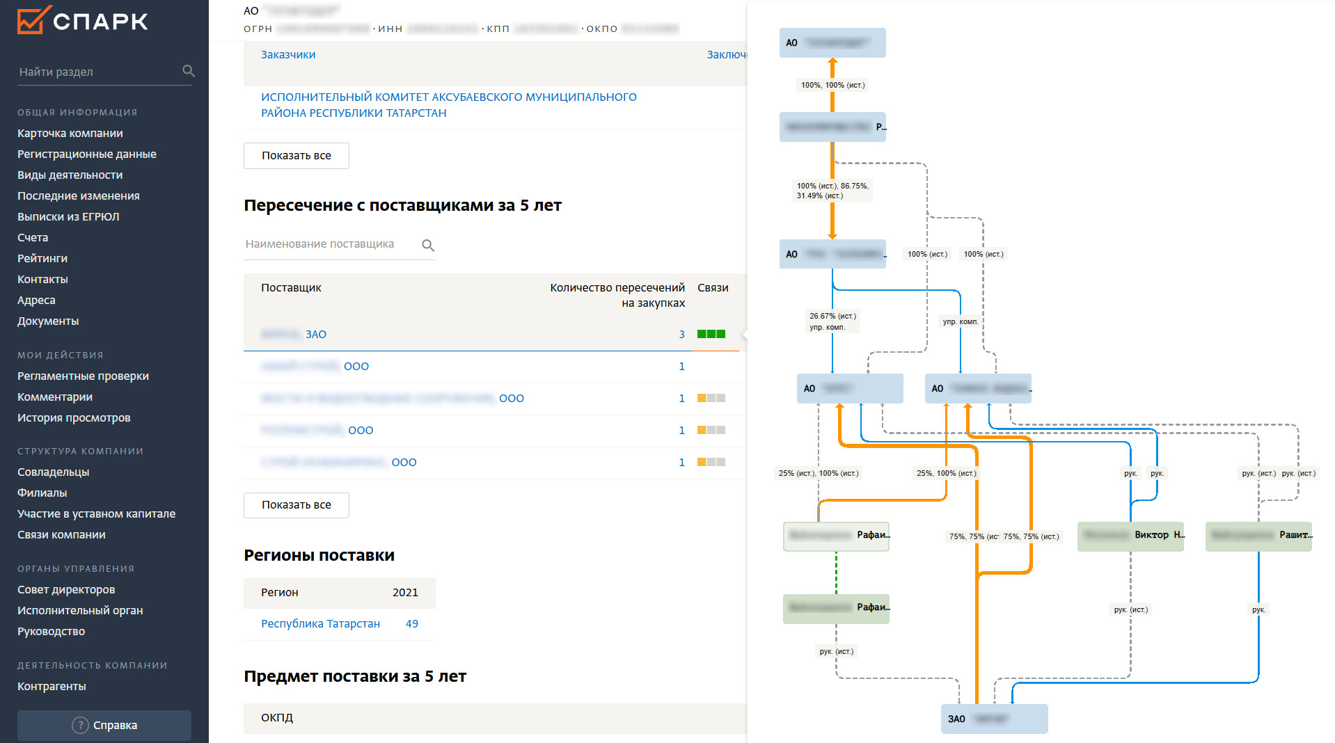
Task: Open Карточка компании in sidebar
Action: click(x=70, y=133)
